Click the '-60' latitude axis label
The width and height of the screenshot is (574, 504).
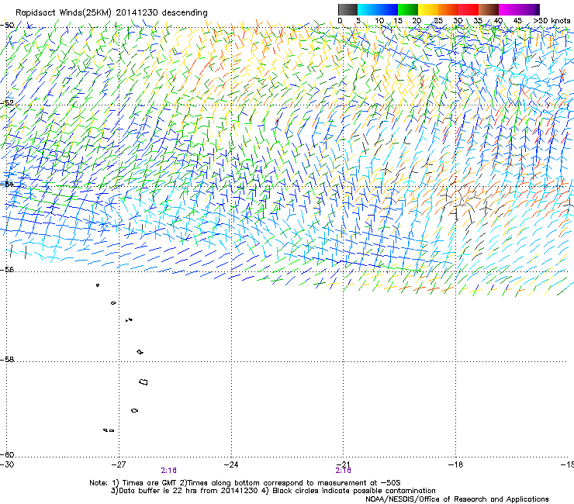[x=7, y=454]
